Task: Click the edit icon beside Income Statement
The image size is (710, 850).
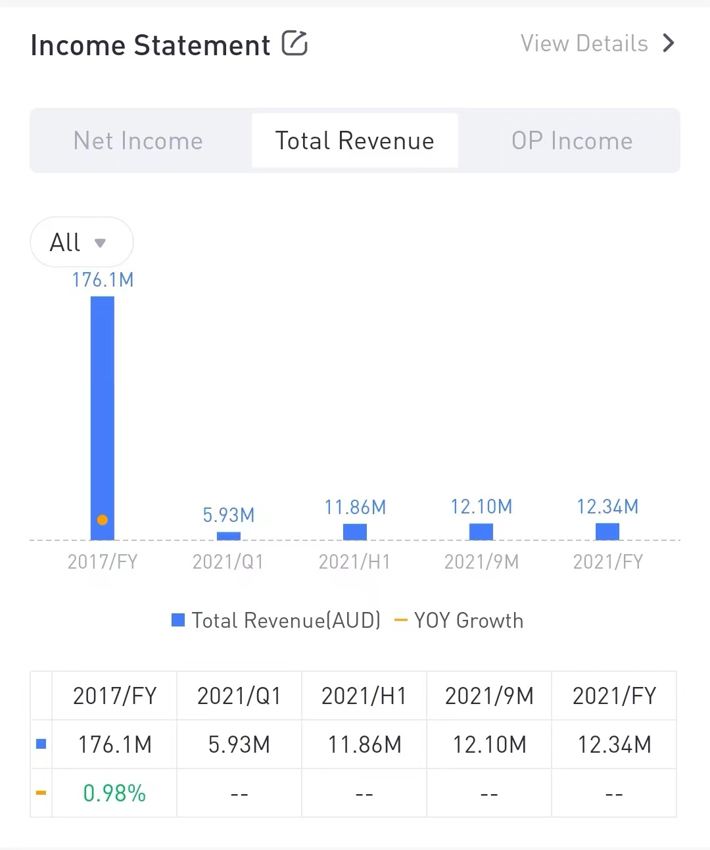Action: coord(295,43)
